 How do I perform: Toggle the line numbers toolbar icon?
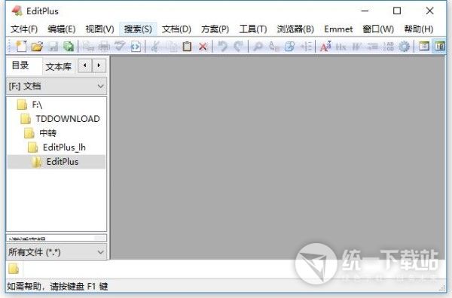click(388, 46)
